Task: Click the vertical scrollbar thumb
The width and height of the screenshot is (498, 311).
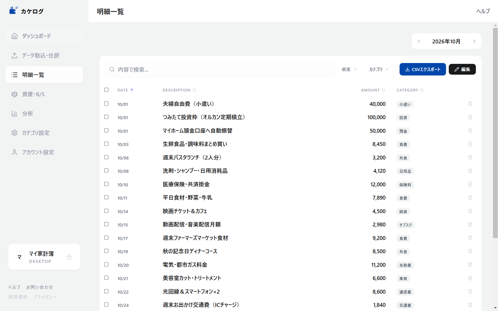Action: click(x=495, y=133)
